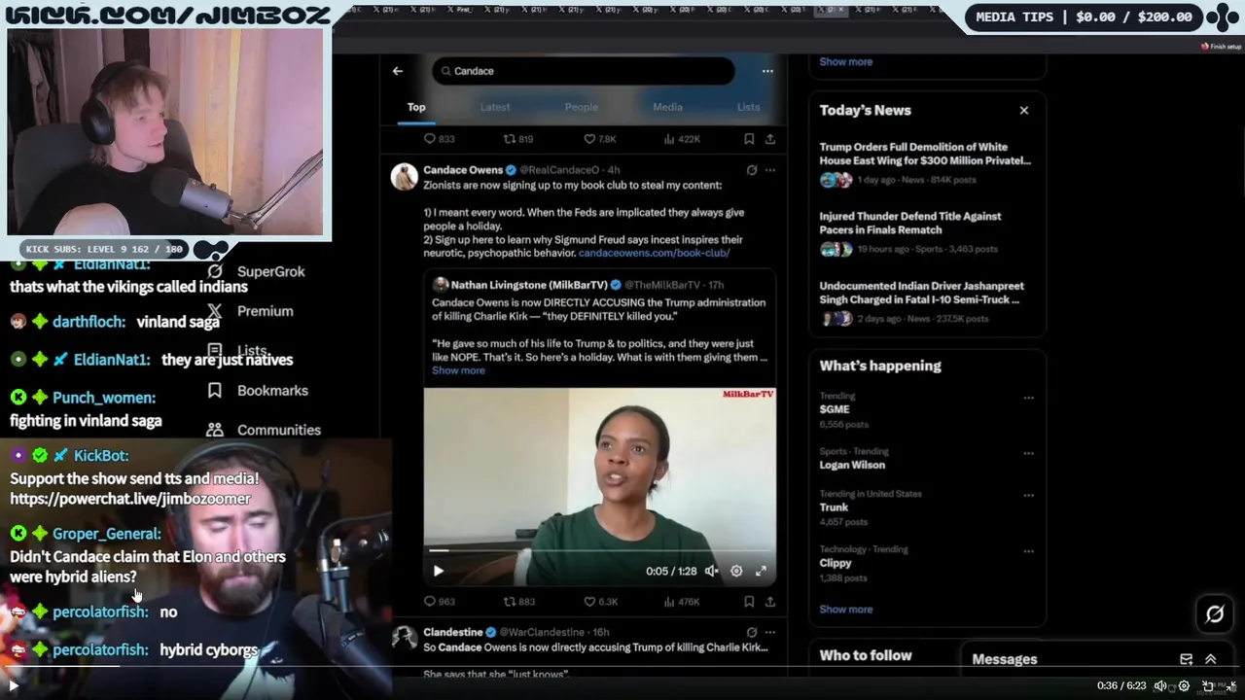
Task: Open SuperGrok in the sidebar
Action: pos(258,272)
